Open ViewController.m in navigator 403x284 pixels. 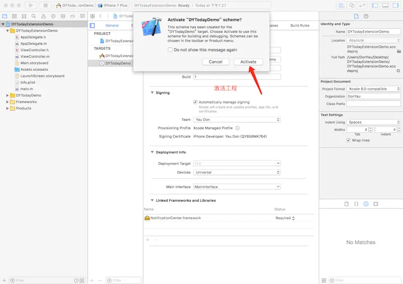pyautogui.click(x=35, y=56)
